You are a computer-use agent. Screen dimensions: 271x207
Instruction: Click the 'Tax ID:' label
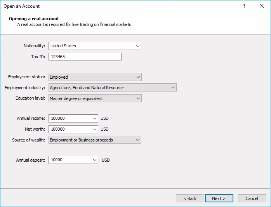(38, 57)
